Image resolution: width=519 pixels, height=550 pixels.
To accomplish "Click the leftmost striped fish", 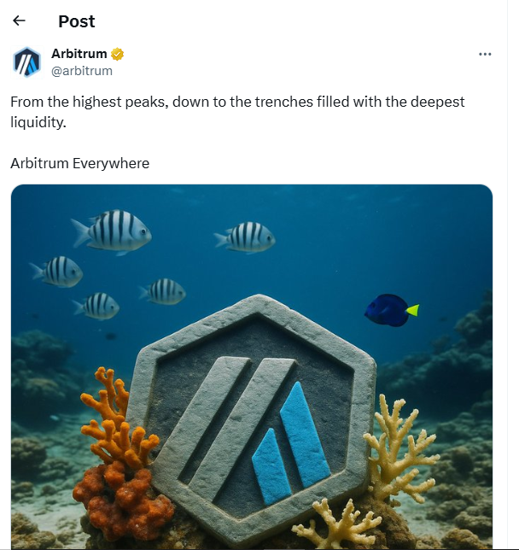I will coord(58,272).
